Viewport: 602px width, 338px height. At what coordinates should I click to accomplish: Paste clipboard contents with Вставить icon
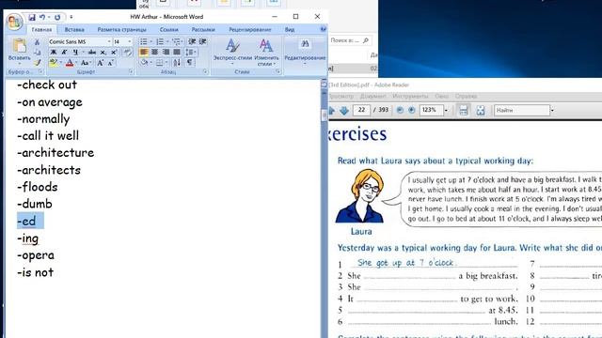click(19, 46)
